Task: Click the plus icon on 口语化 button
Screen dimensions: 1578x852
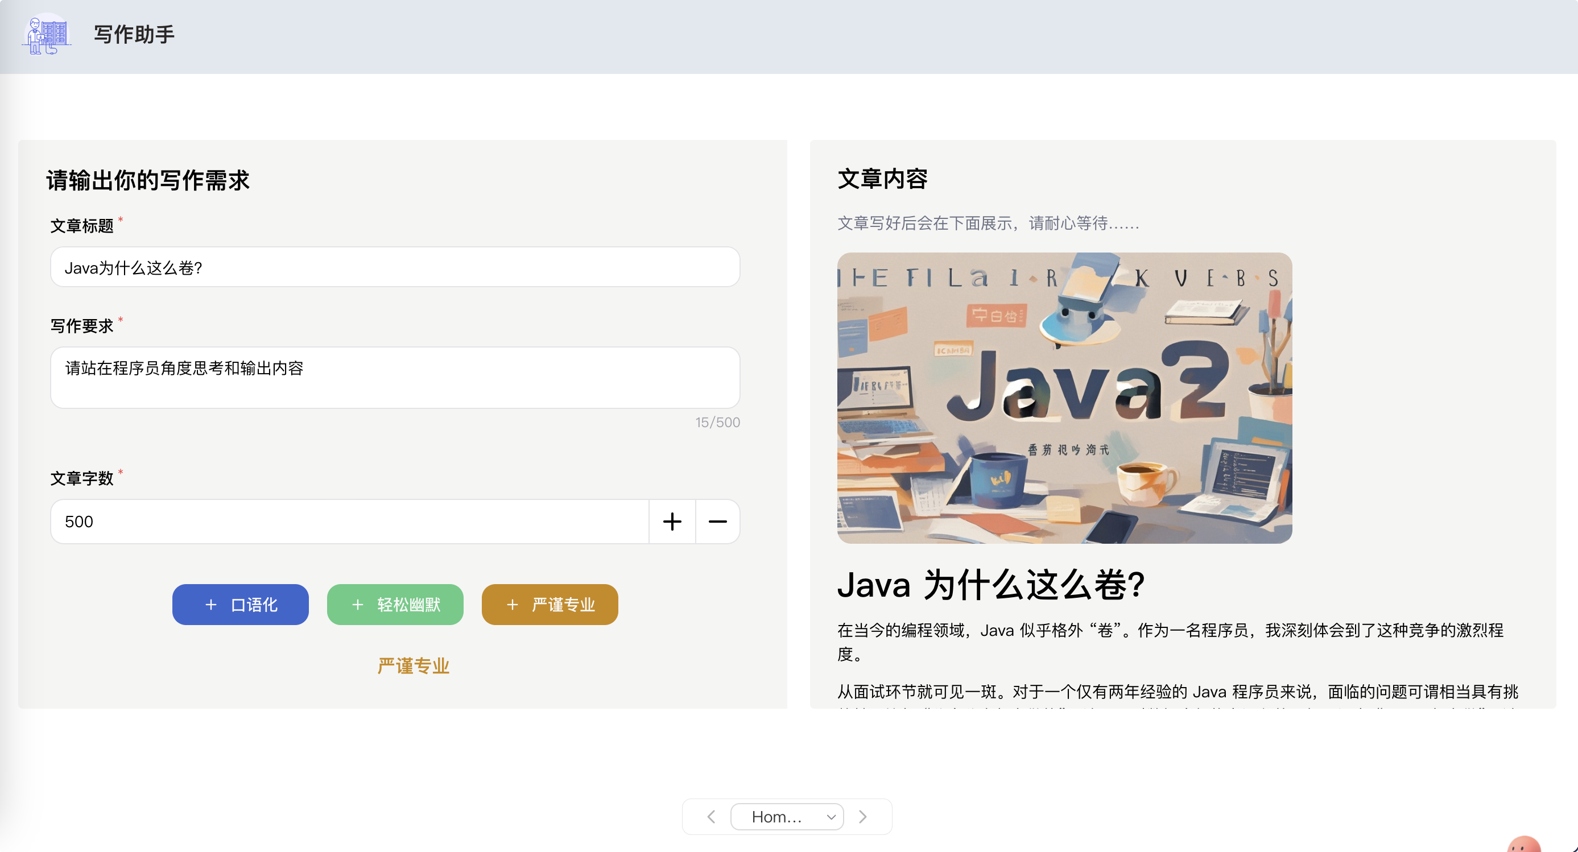Action: pyautogui.click(x=210, y=605)
